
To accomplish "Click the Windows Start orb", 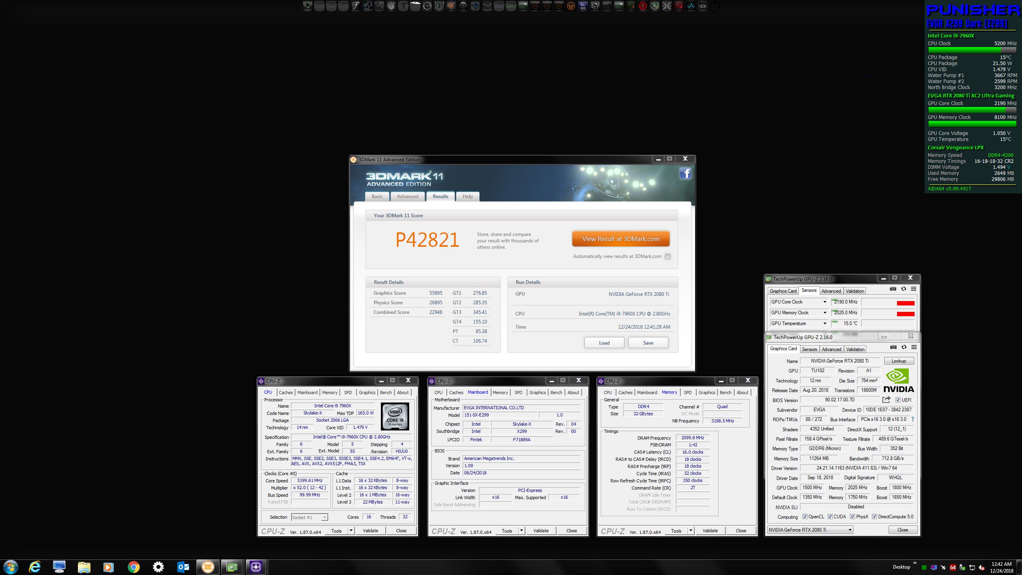I will click(x=10, y=567).
